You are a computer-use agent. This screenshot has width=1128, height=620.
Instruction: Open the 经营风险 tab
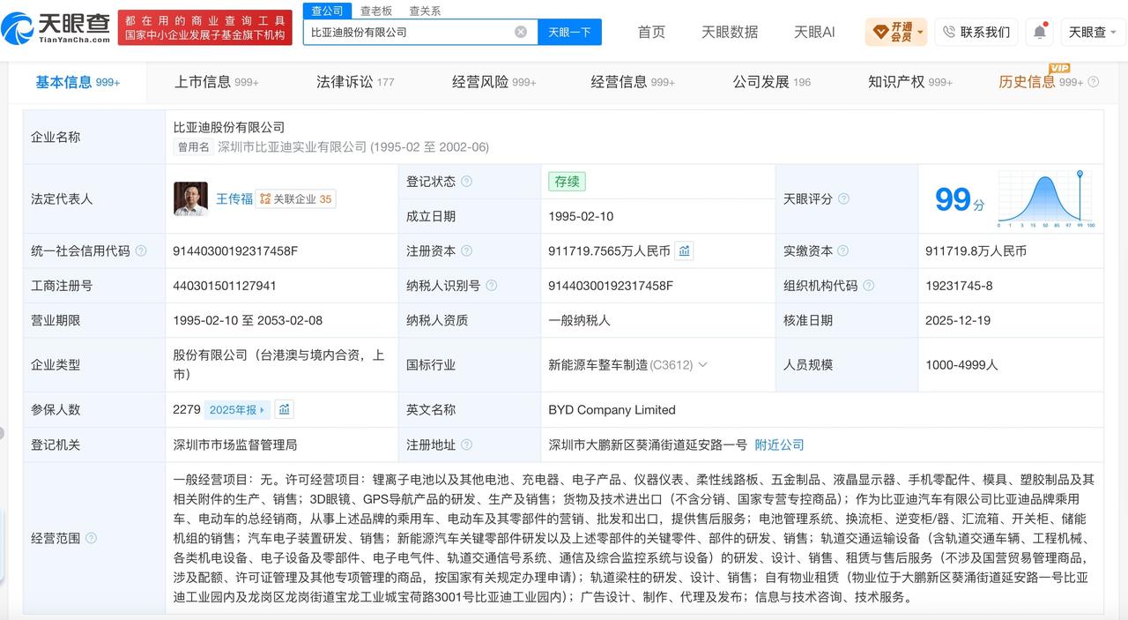point(493,82)
